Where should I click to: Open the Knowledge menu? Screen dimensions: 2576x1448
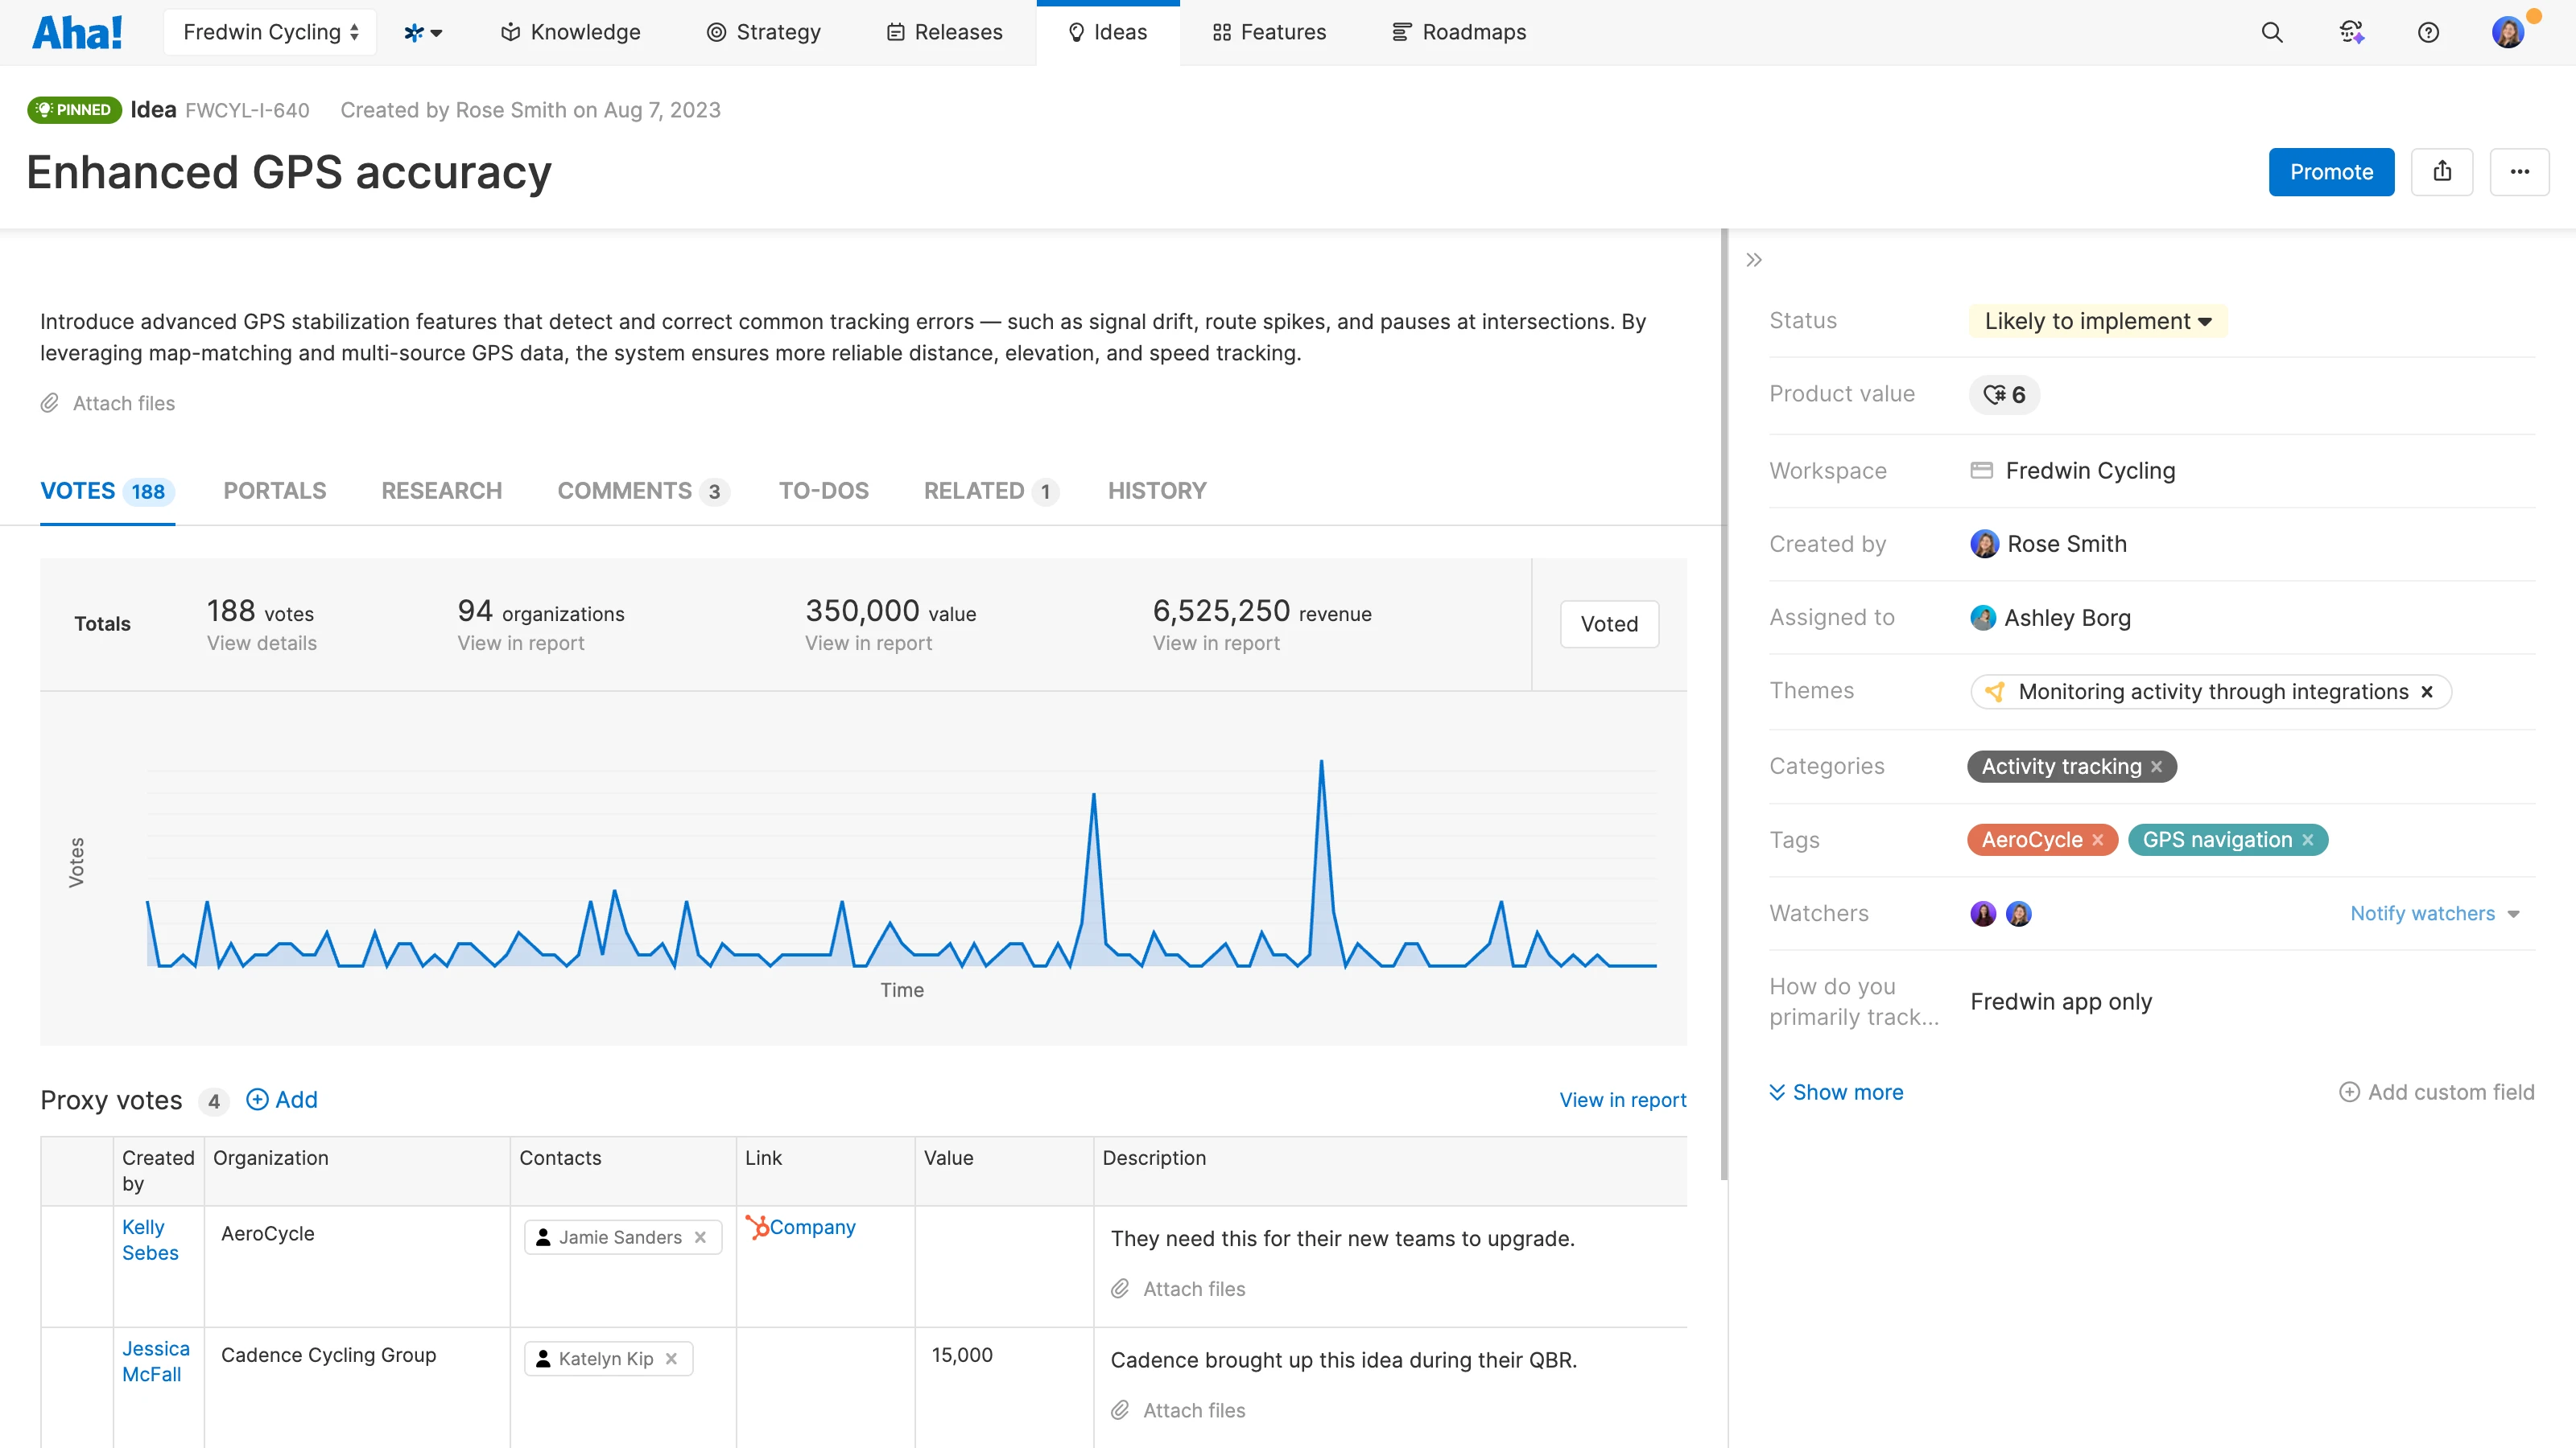pos(571,32)
